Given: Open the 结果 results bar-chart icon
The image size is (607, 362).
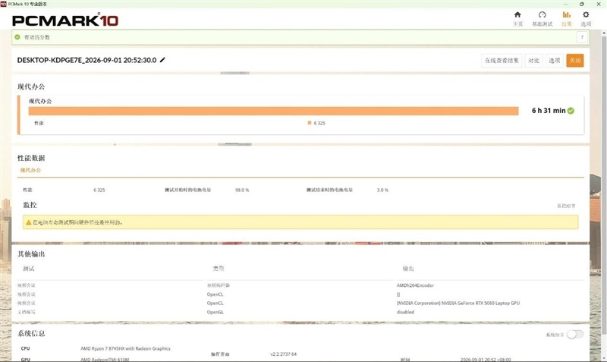Looking at the screenshot, I should pyautogui.click(x=566, y=14).
